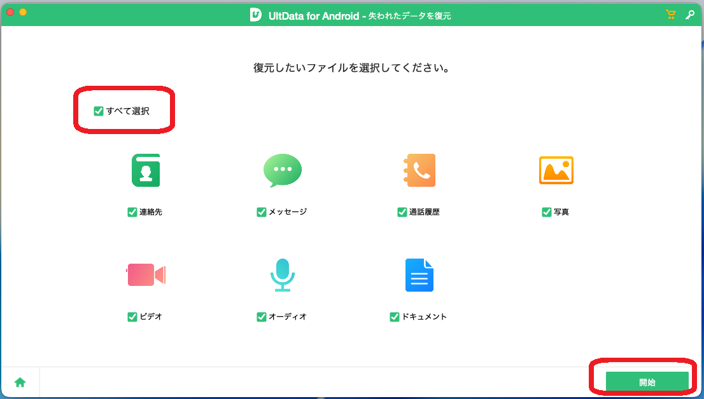Click the title text UltData for Android

(313, 16)
